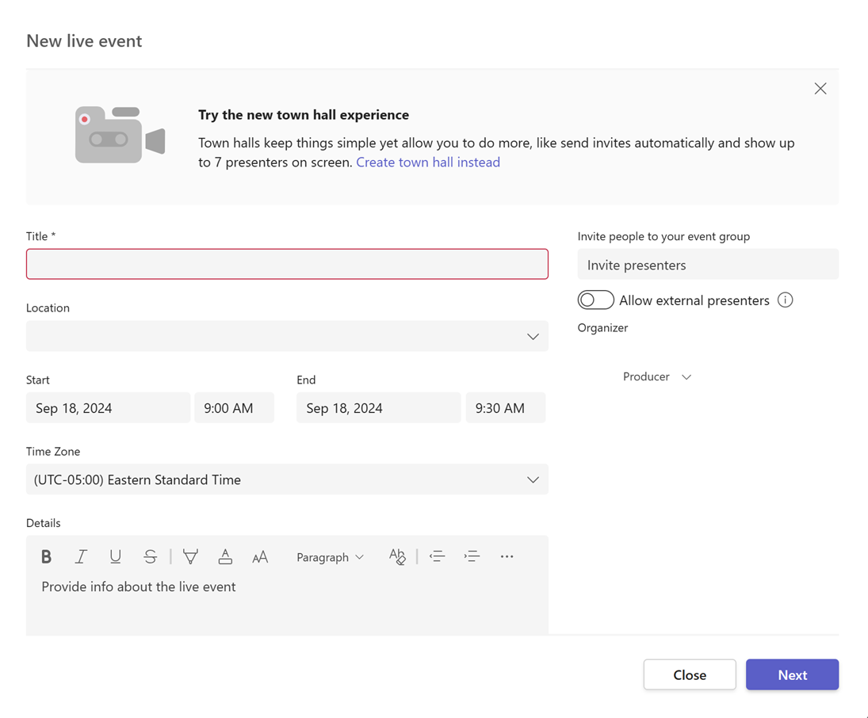Open the text highlight color tool

[190, 557]
